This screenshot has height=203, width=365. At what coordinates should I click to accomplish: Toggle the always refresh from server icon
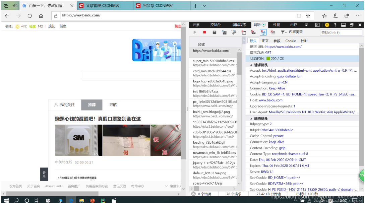(224, 32)
